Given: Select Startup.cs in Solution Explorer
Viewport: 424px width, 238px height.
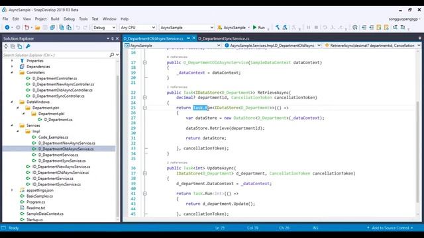Looking at the screenshot, I should click(34, 219).
